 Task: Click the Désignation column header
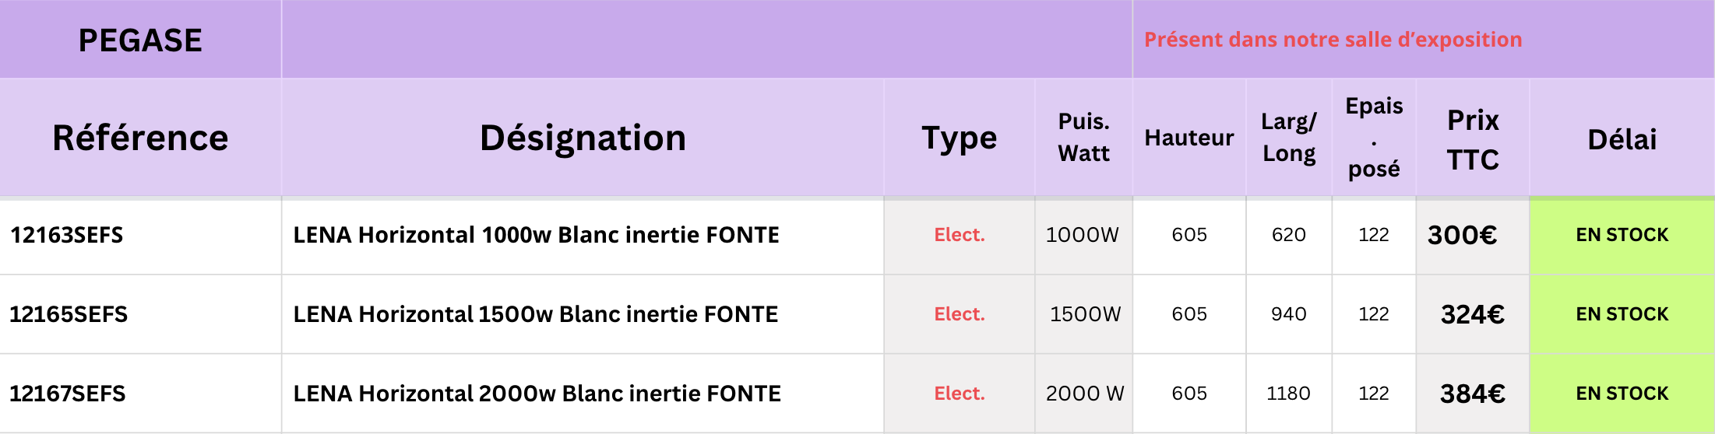pyautogui.click(x=583, y=138)
